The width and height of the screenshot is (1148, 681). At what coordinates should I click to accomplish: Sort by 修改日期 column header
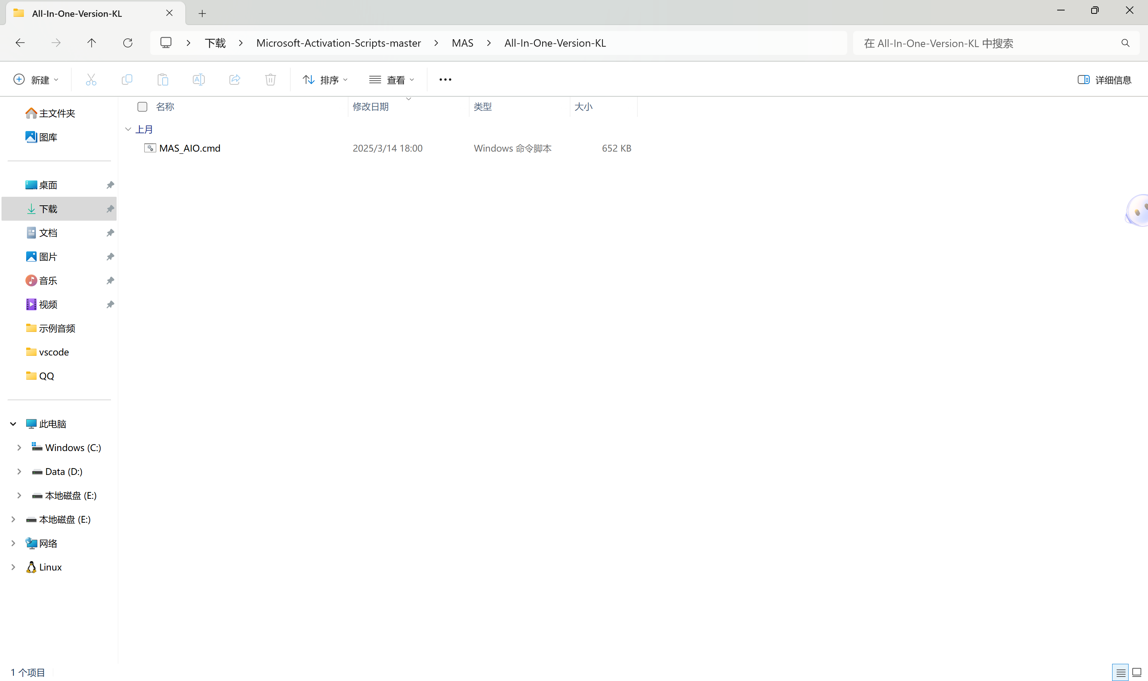371,106
